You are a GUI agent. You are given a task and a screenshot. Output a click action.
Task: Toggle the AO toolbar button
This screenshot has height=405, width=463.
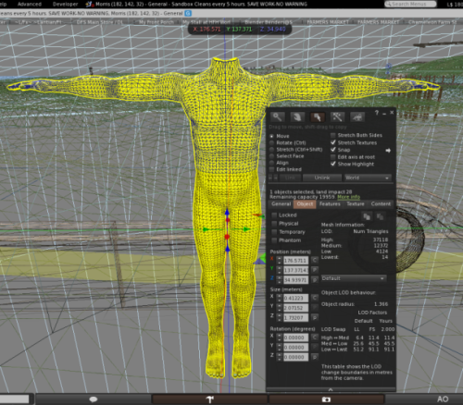tap(443, 399)
